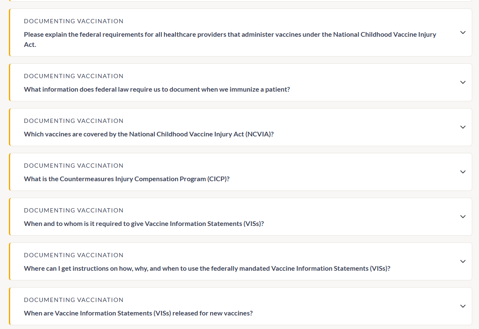This screenshot has width=479, height=329.
Task: Select Documenting Vaccination label above new vaccines question
Action: [x=74, y=300]
